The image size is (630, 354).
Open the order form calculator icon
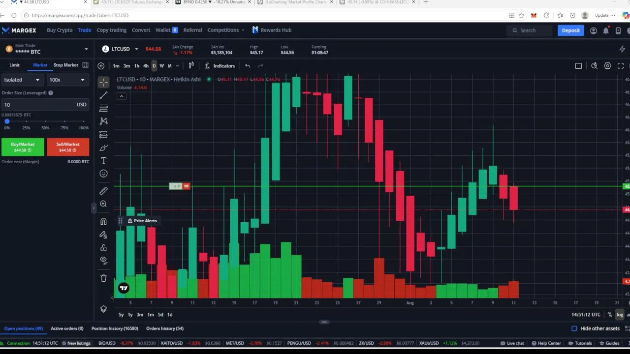85,65
